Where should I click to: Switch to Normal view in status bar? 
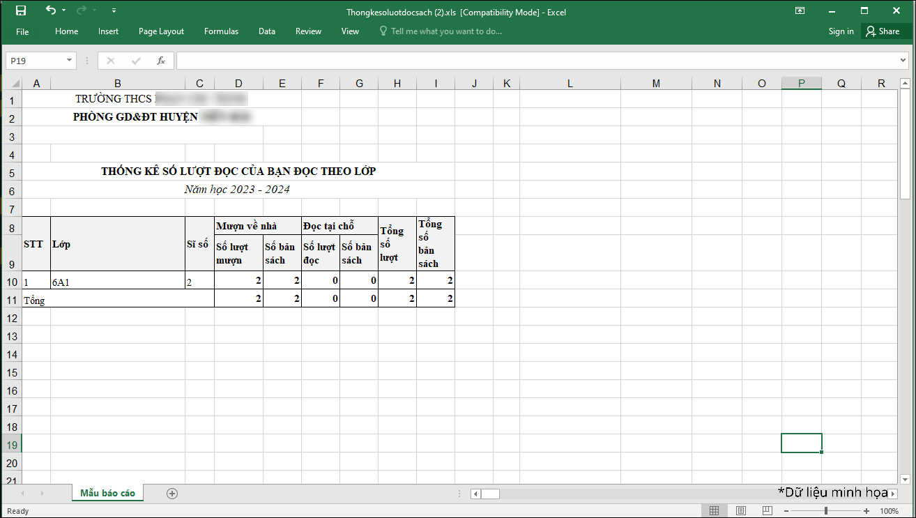pos(715,511)
